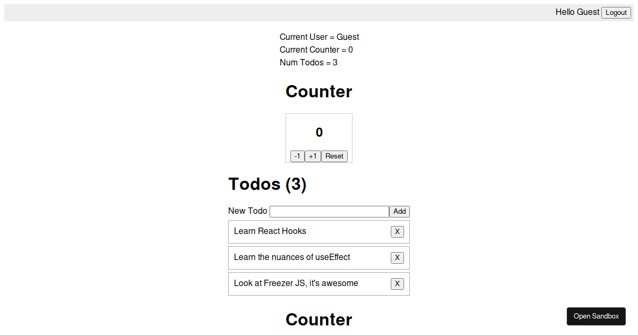This screenshot has height=335, width=638.
Task: Click the Todos (3) heading
Action: [x=267, y=184]
